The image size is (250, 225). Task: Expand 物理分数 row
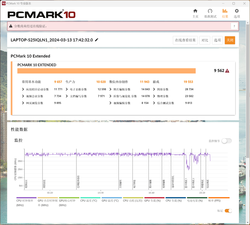[x=154, y=96]
